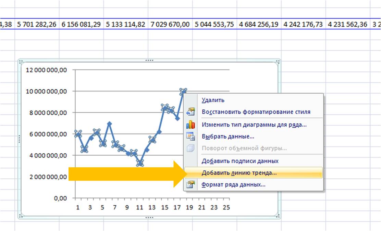Click the Format Data Series icon
Viewport: 381px width, 231px height.
[x=190, y=185]
